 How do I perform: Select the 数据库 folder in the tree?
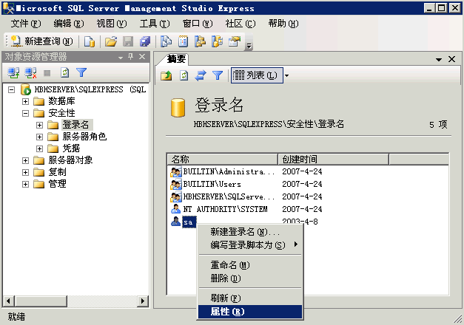click(61, 101)
